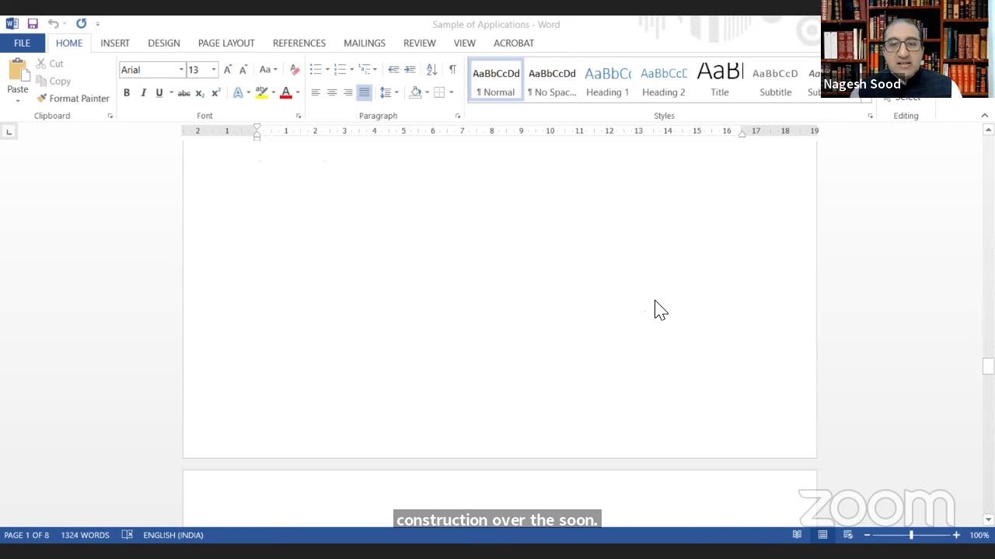Open the font name dropdown
The width and height of the screenshot is (995, 559).
coord(181,70)
